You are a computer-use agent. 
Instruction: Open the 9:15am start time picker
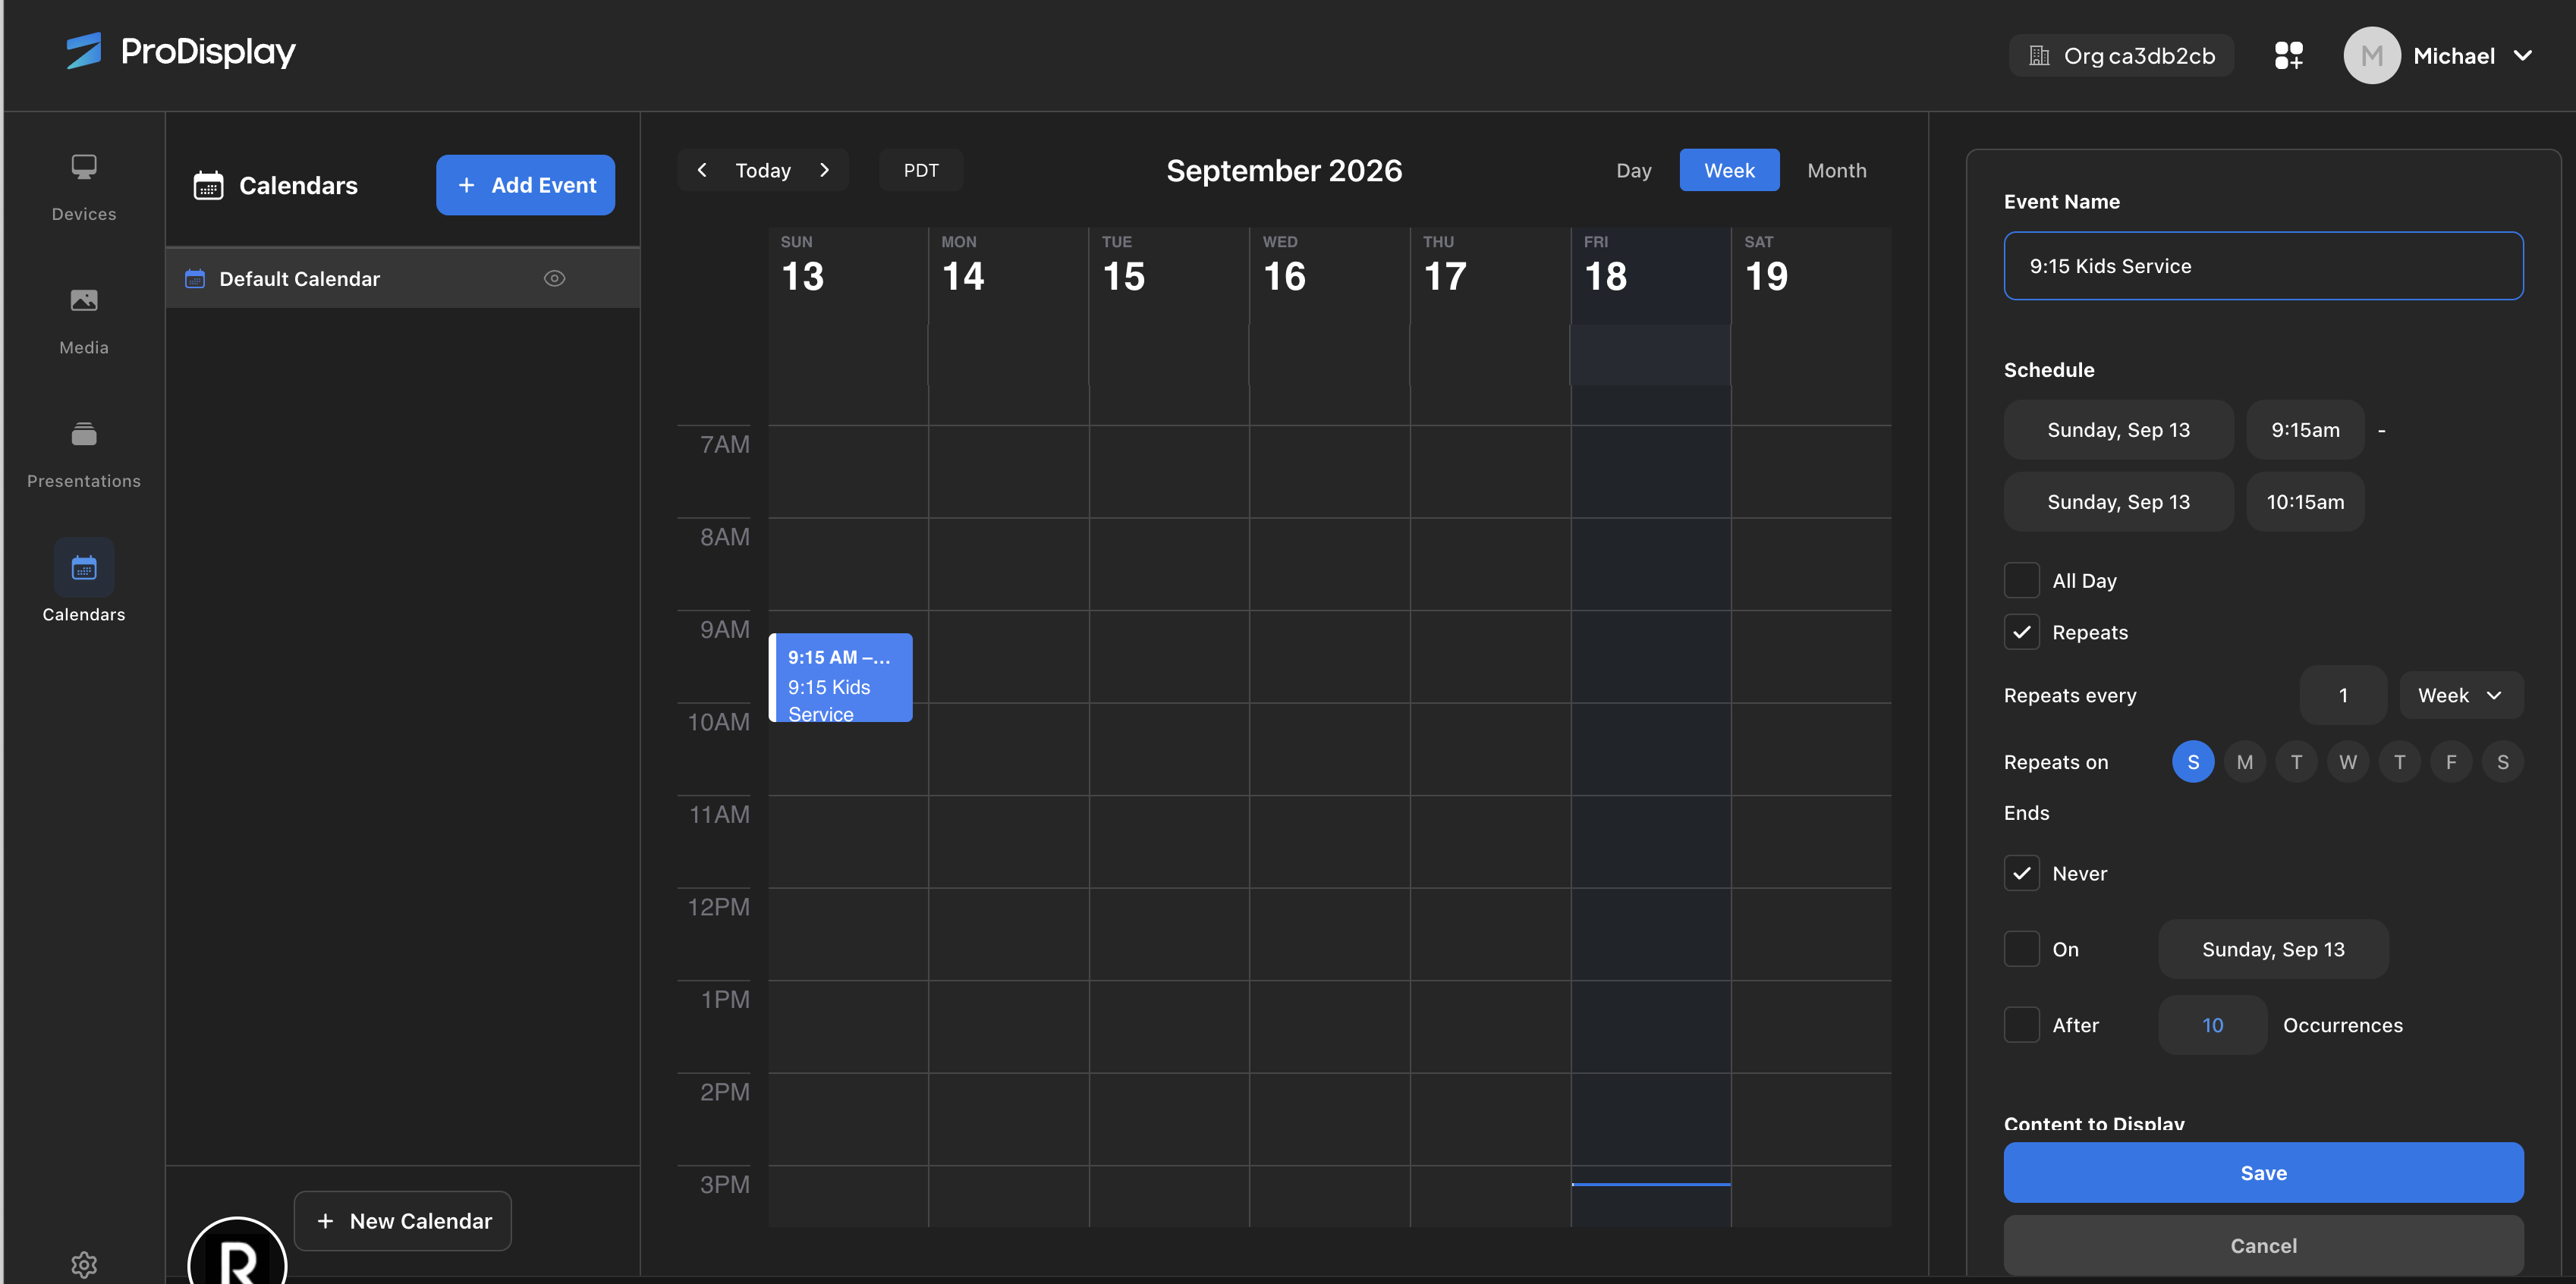pyautogui.click(x=2305, y=430)
